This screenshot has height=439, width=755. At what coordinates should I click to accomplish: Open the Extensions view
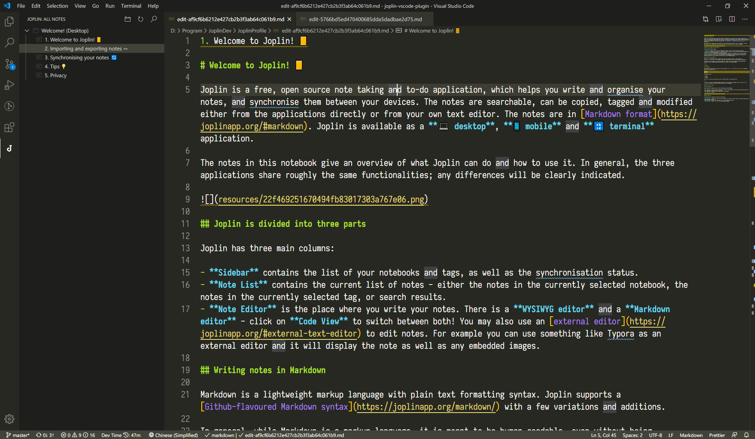[x=9, y=127]
